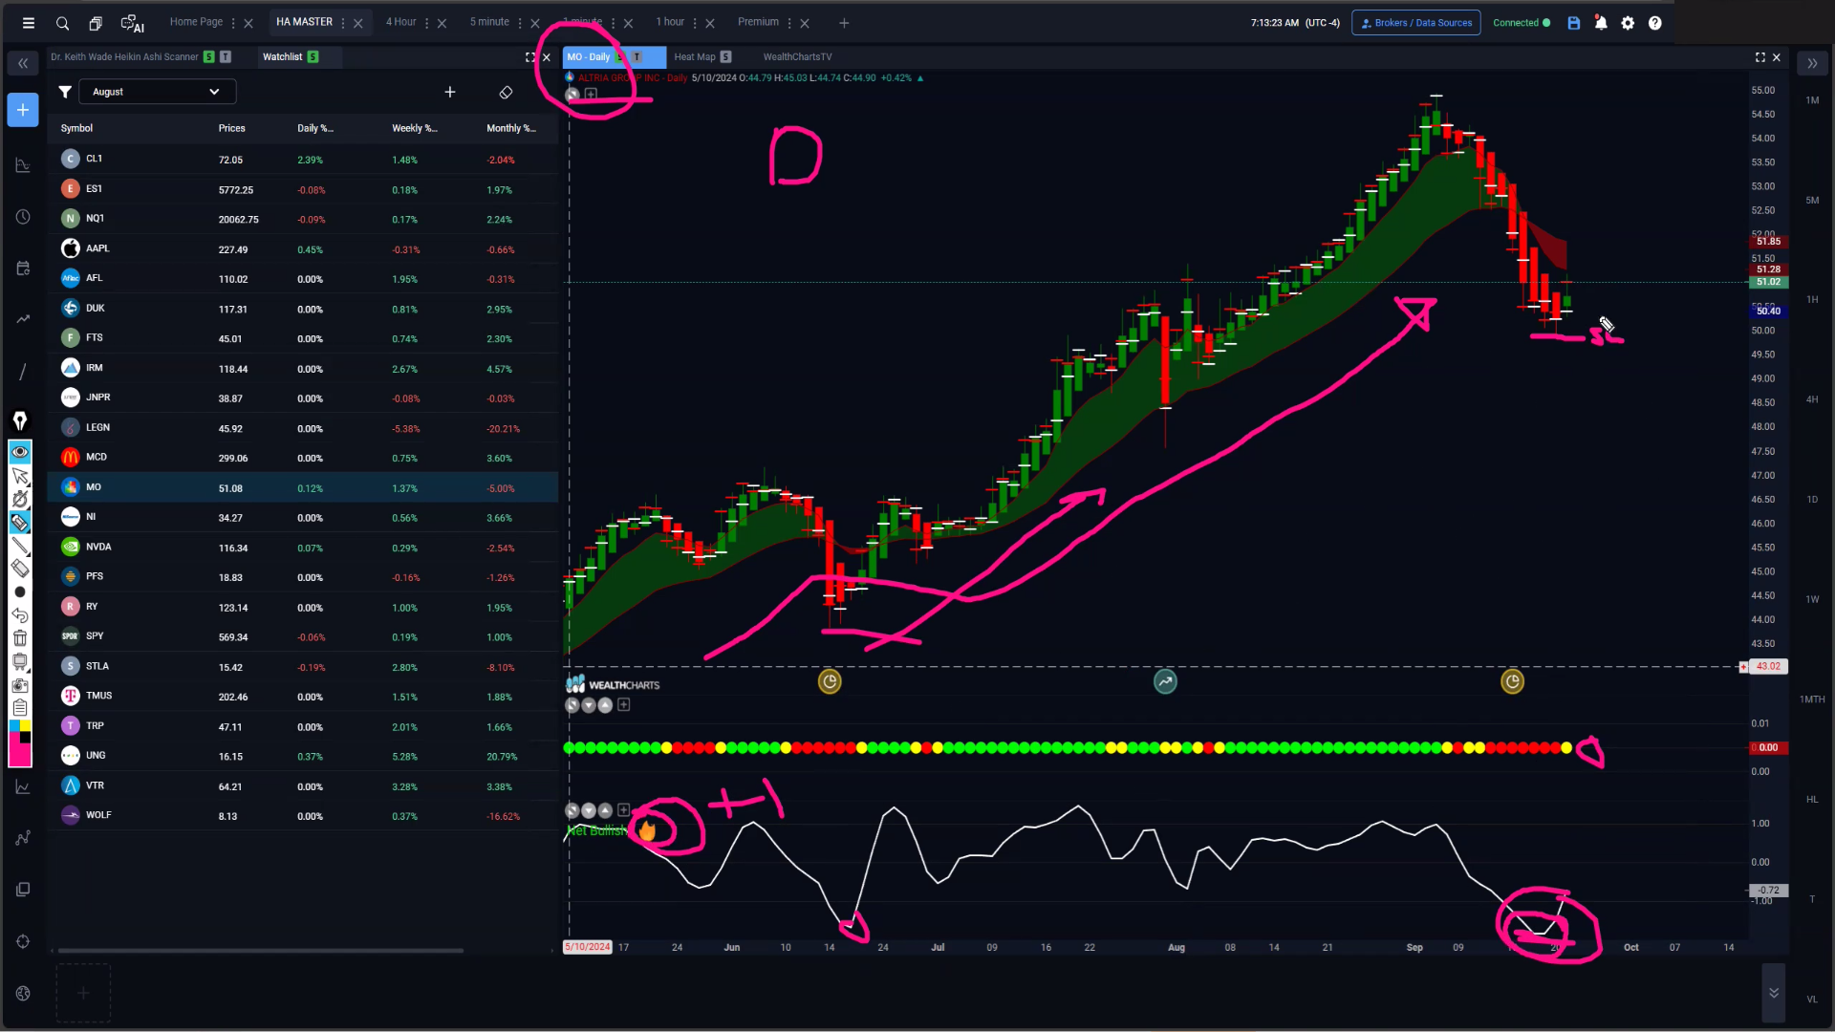The height and width of the screenshot is (1032, 1835).
Task: Open HA MASTER tab options menu
Action: point(343,23)
